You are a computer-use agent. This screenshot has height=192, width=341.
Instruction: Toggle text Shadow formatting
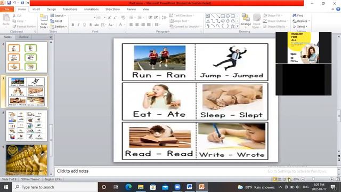91,25
